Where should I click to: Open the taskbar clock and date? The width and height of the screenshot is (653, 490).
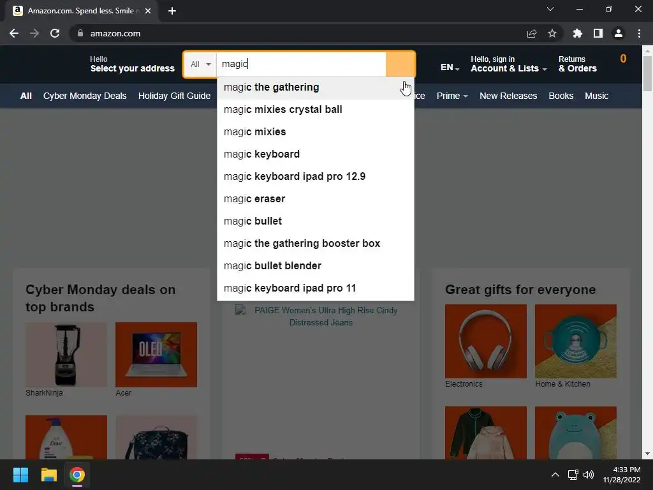(622, 475)
